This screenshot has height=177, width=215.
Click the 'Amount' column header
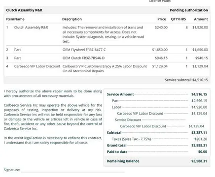click(x=201, y=19)
